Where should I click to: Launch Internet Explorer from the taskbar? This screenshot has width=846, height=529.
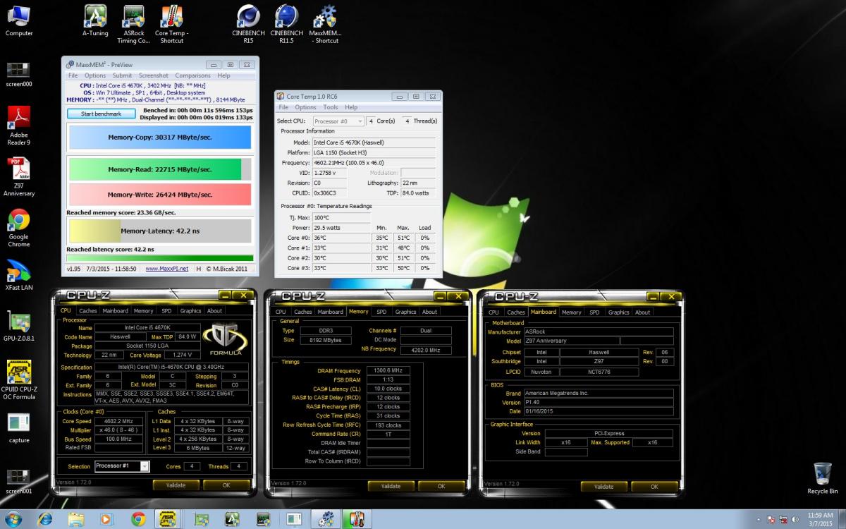45,519
